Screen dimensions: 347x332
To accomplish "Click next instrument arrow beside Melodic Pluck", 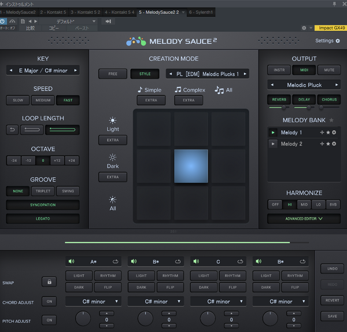I will click(337, 85).
